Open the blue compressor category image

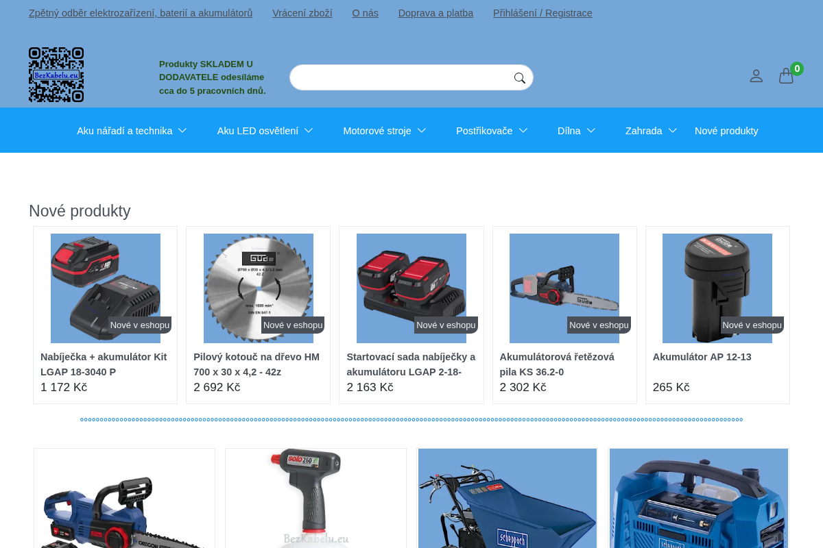coord(699,499)
